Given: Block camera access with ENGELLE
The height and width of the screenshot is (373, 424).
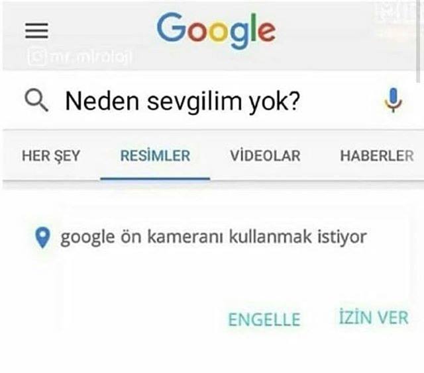Looking at the screenshot, I should pyautogui.click(x=264, y=319).
